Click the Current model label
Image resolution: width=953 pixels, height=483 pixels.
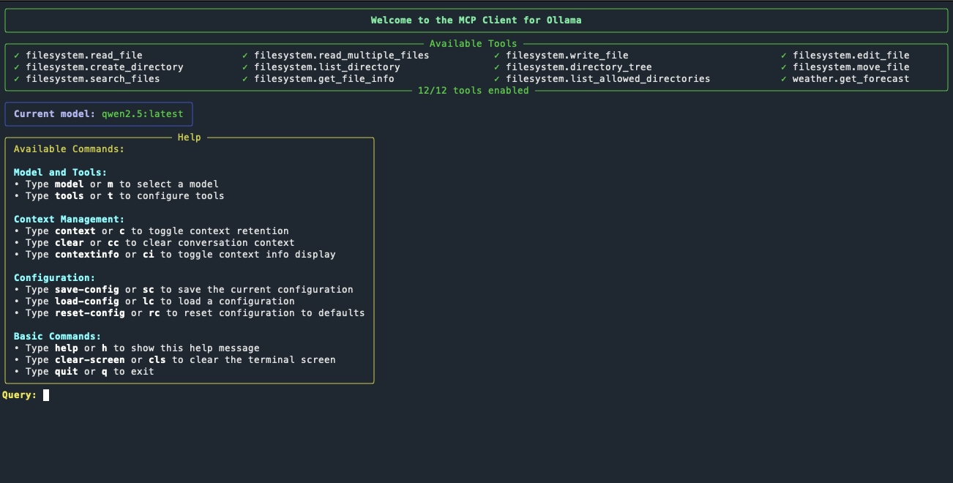pyautogui.click(x=55, y=114)
